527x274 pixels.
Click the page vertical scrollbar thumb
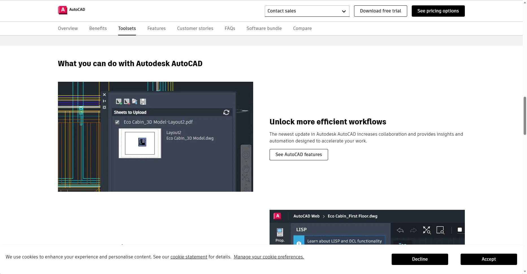(525, 116)
